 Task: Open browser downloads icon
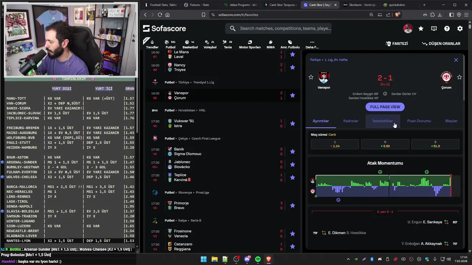pyautogui.click(x=440, y=15)
